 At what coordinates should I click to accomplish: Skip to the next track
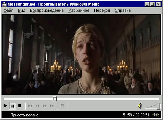coord(52,106)
